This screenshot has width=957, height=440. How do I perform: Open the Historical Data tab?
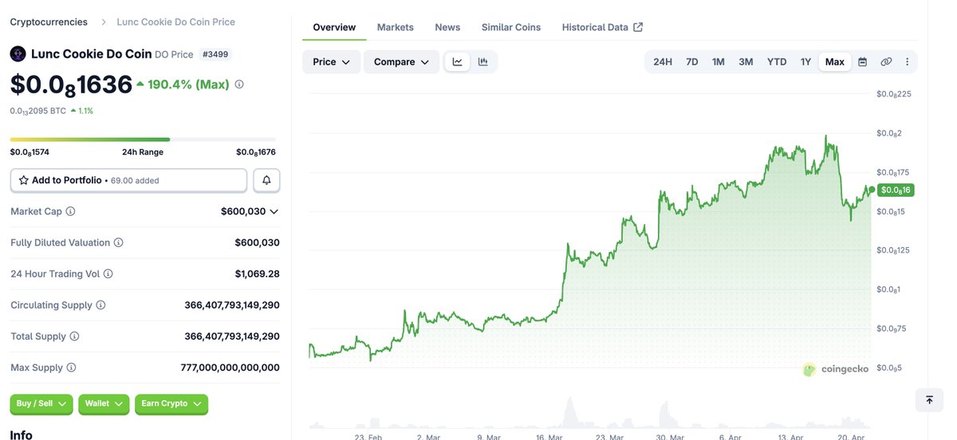tap(602, 27)
